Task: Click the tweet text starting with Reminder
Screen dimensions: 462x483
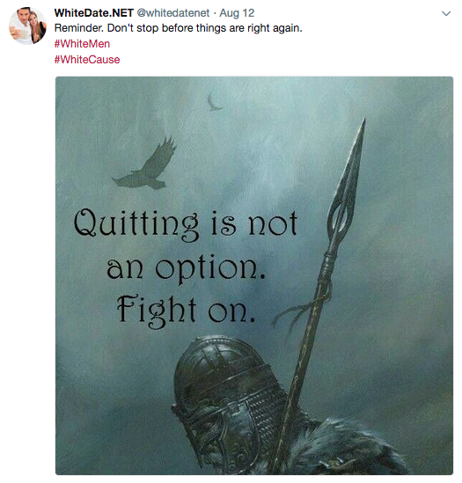Action: [178, 28]
